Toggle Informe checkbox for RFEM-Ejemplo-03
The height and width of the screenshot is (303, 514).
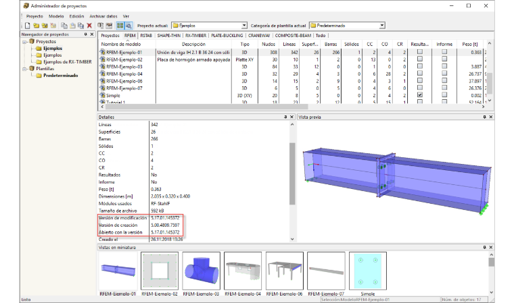[444, 66]
